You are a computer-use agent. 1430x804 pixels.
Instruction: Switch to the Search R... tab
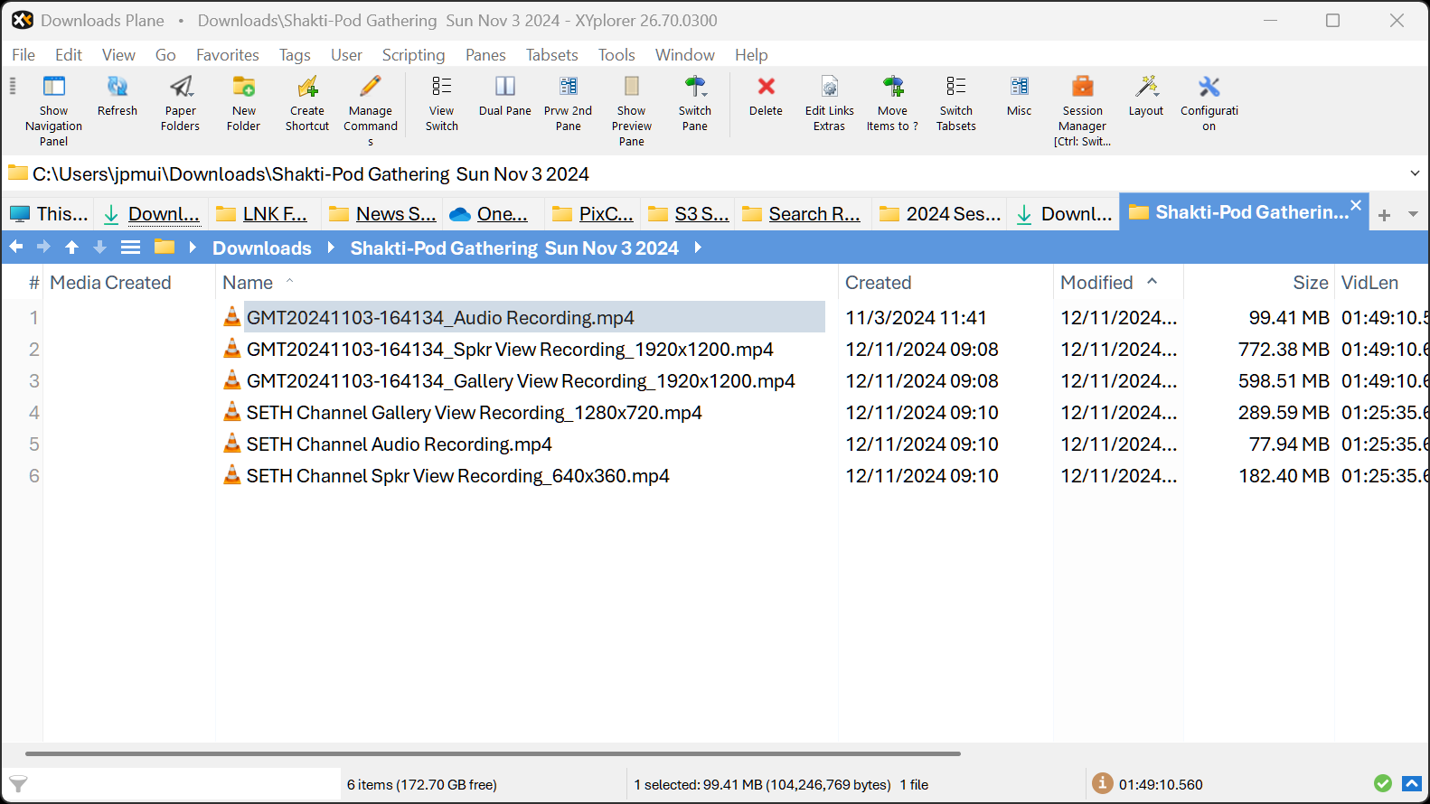[803, 214]
